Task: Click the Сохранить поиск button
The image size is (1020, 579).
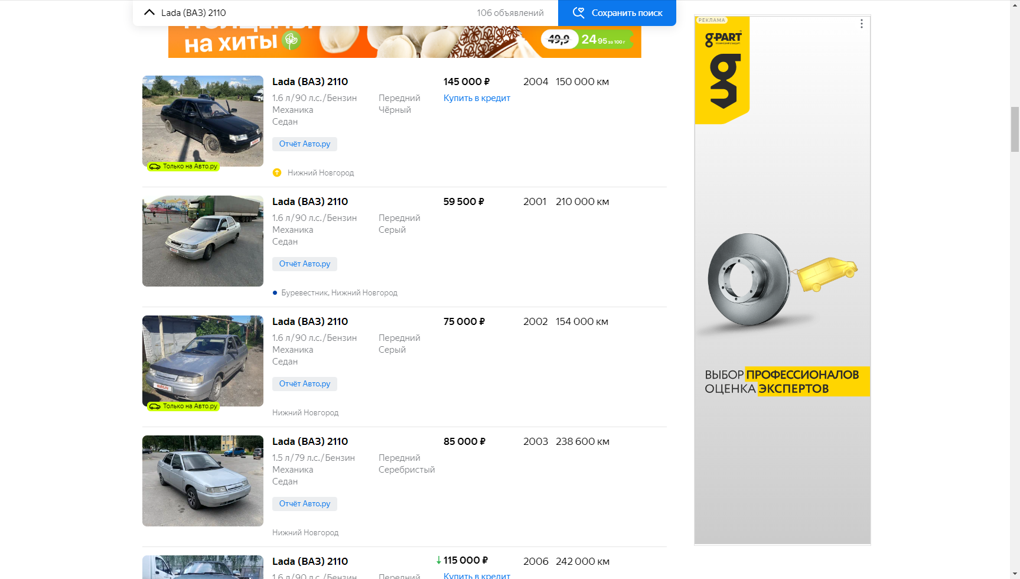Action: 617,13
